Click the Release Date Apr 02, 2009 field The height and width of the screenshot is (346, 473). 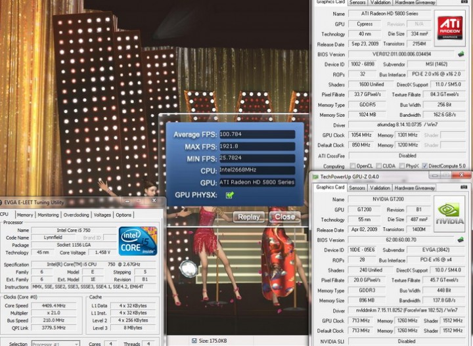pyautogui.click(x=364, y=229)
